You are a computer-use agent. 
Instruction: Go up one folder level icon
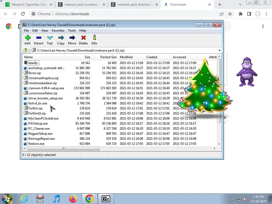(25, 50)
